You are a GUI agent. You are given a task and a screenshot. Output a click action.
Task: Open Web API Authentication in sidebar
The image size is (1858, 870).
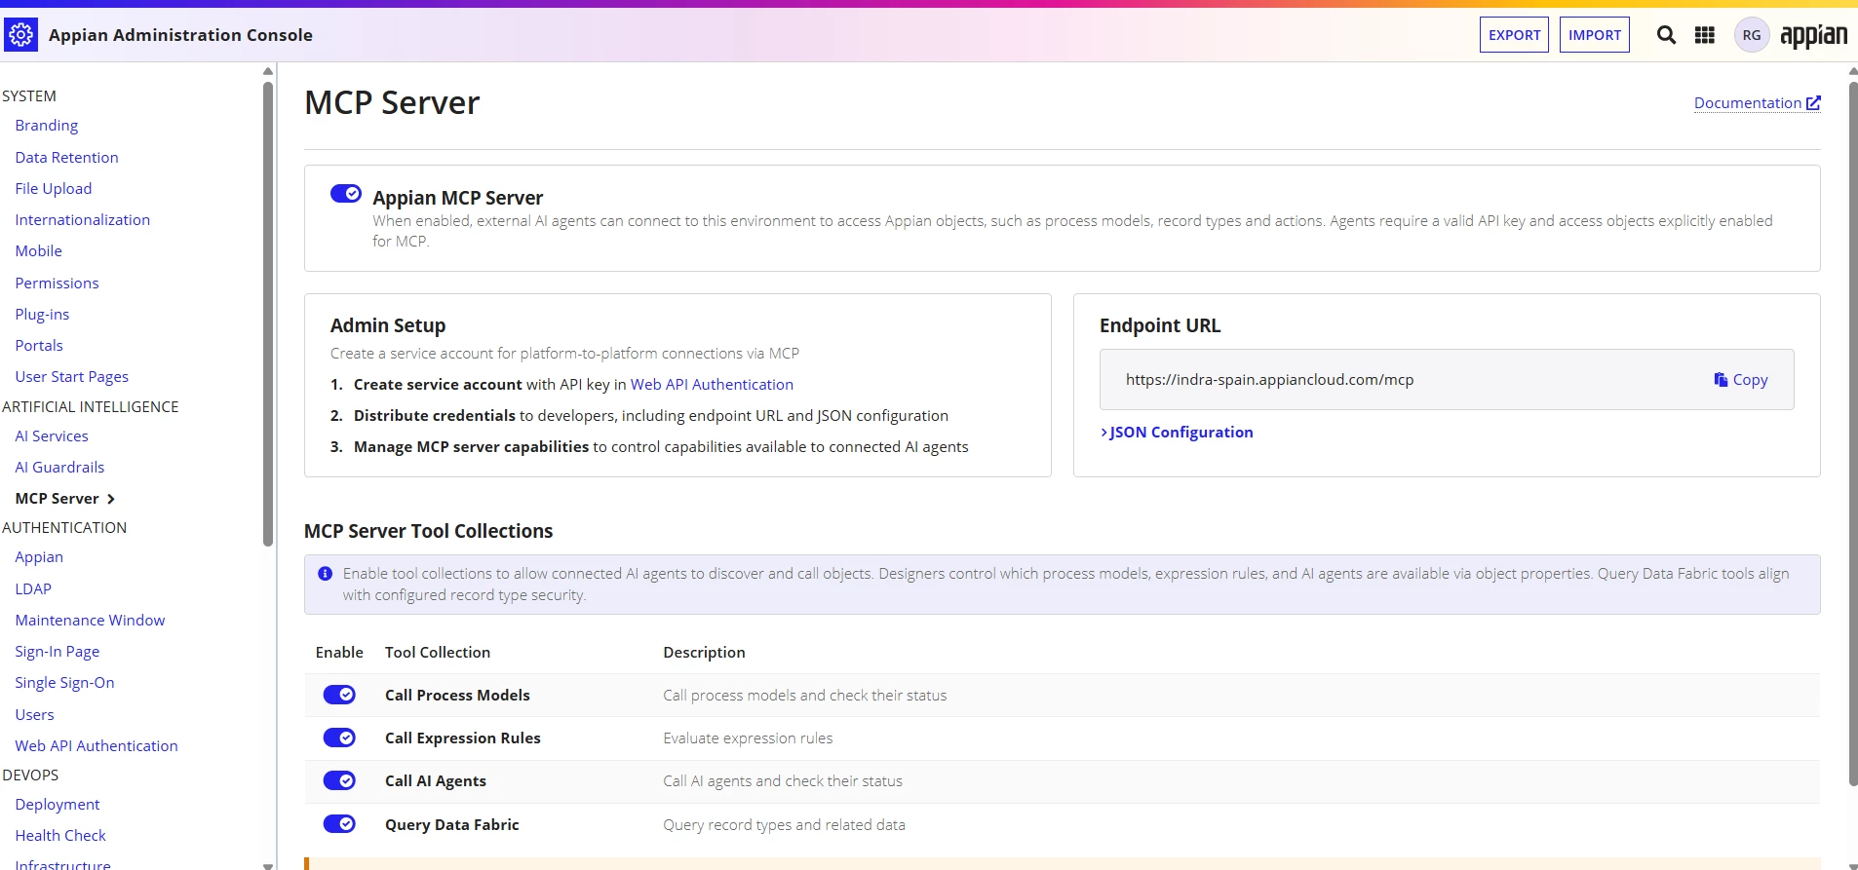coord(97,745)
